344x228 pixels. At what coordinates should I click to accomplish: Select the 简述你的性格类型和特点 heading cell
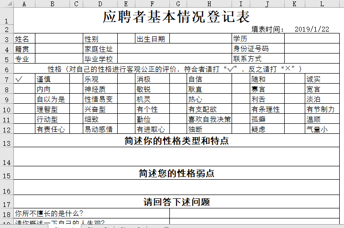click(177, 141)
